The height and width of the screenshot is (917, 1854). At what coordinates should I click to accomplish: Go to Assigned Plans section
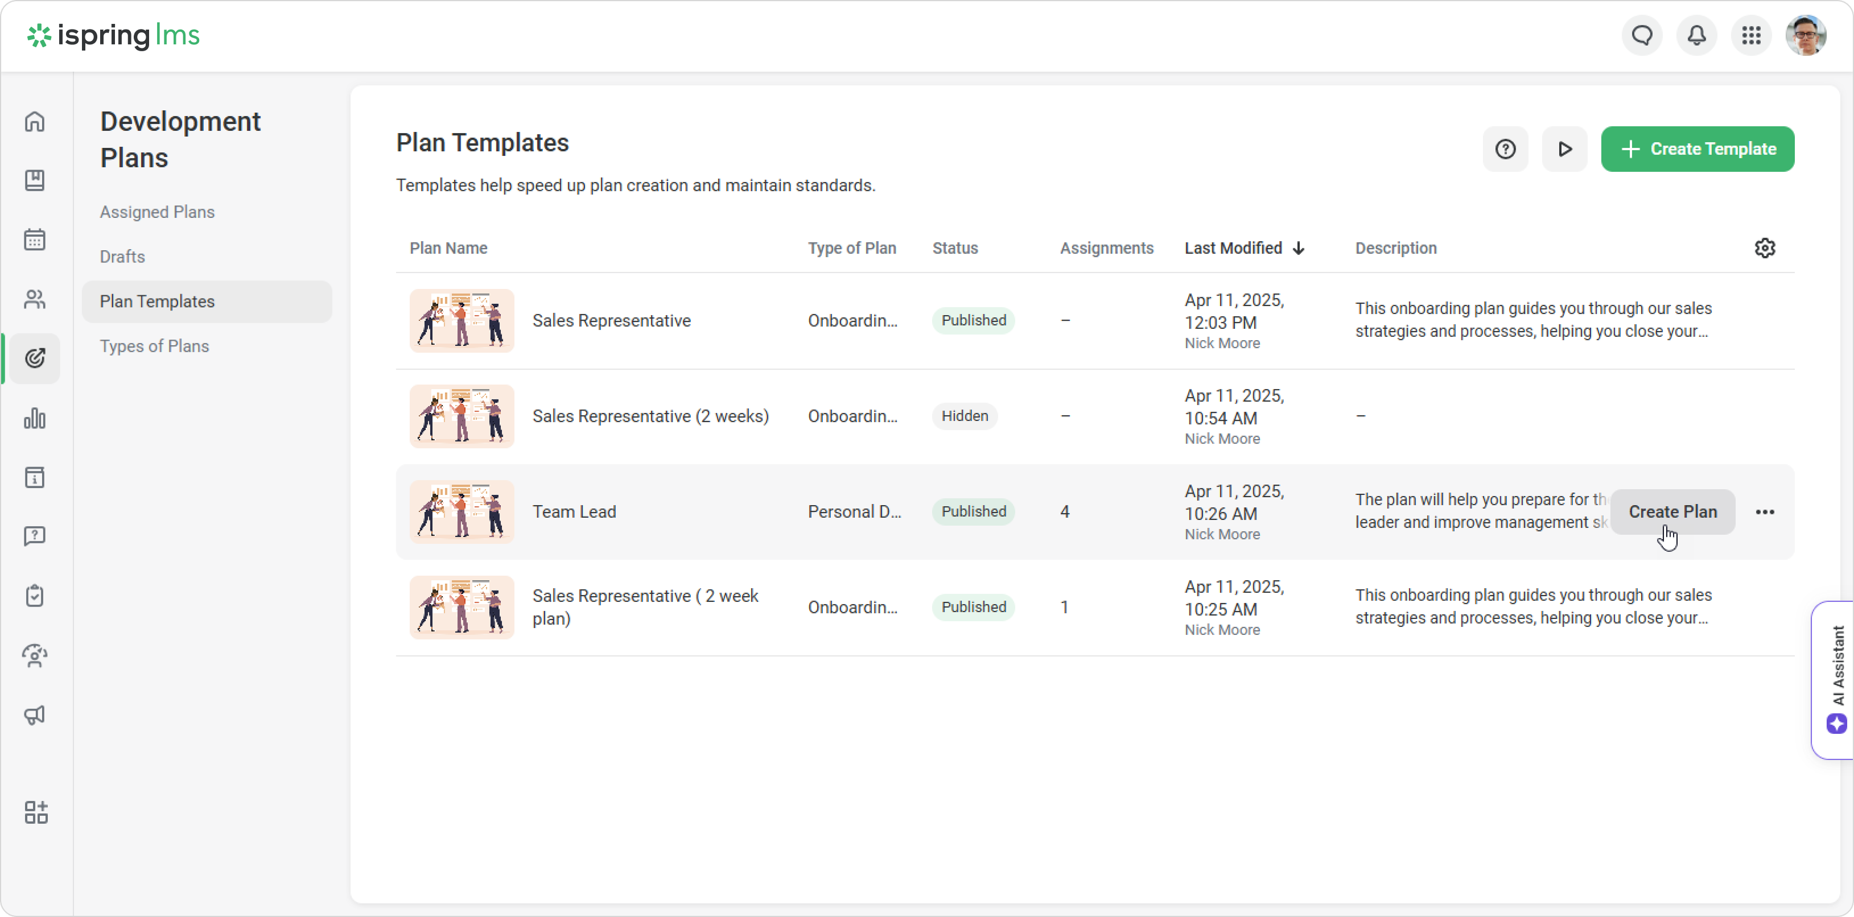157,212
